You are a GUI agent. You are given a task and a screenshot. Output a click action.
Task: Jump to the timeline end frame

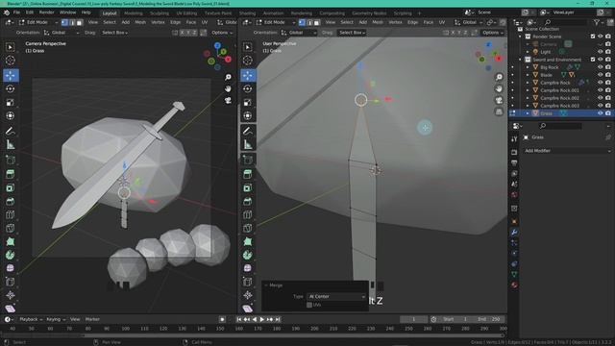tap(278, 319)
